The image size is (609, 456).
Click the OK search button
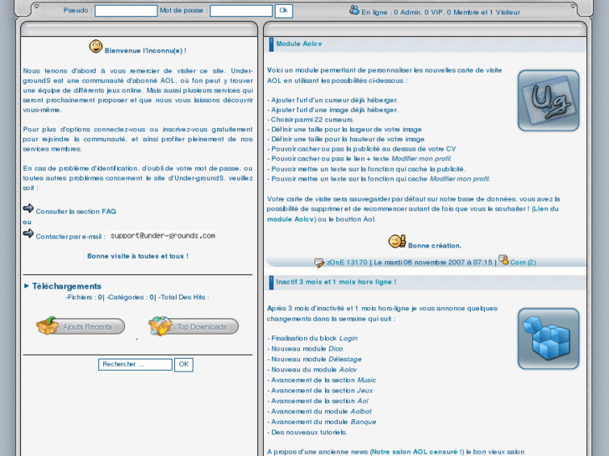pos(183,365)
